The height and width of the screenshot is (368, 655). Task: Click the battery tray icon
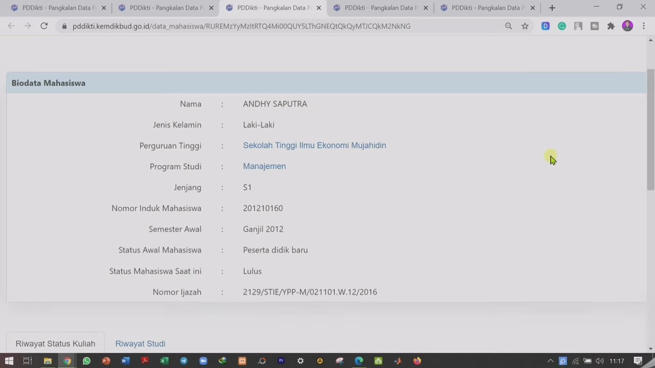click(587, 361)
